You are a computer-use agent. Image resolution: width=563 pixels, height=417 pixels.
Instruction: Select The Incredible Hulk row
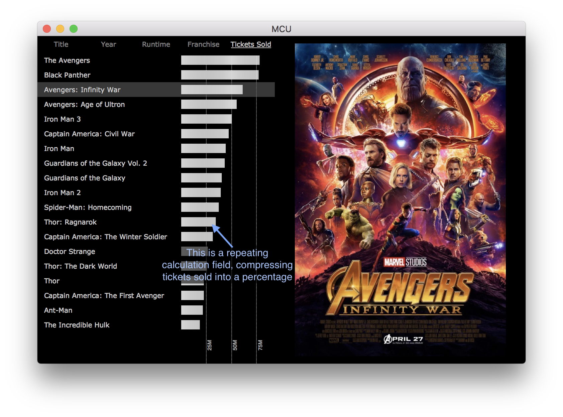77,325
